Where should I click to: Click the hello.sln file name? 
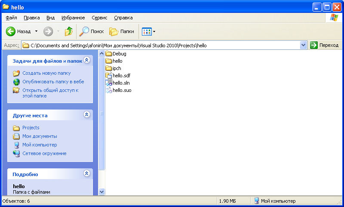click(121, 83)
